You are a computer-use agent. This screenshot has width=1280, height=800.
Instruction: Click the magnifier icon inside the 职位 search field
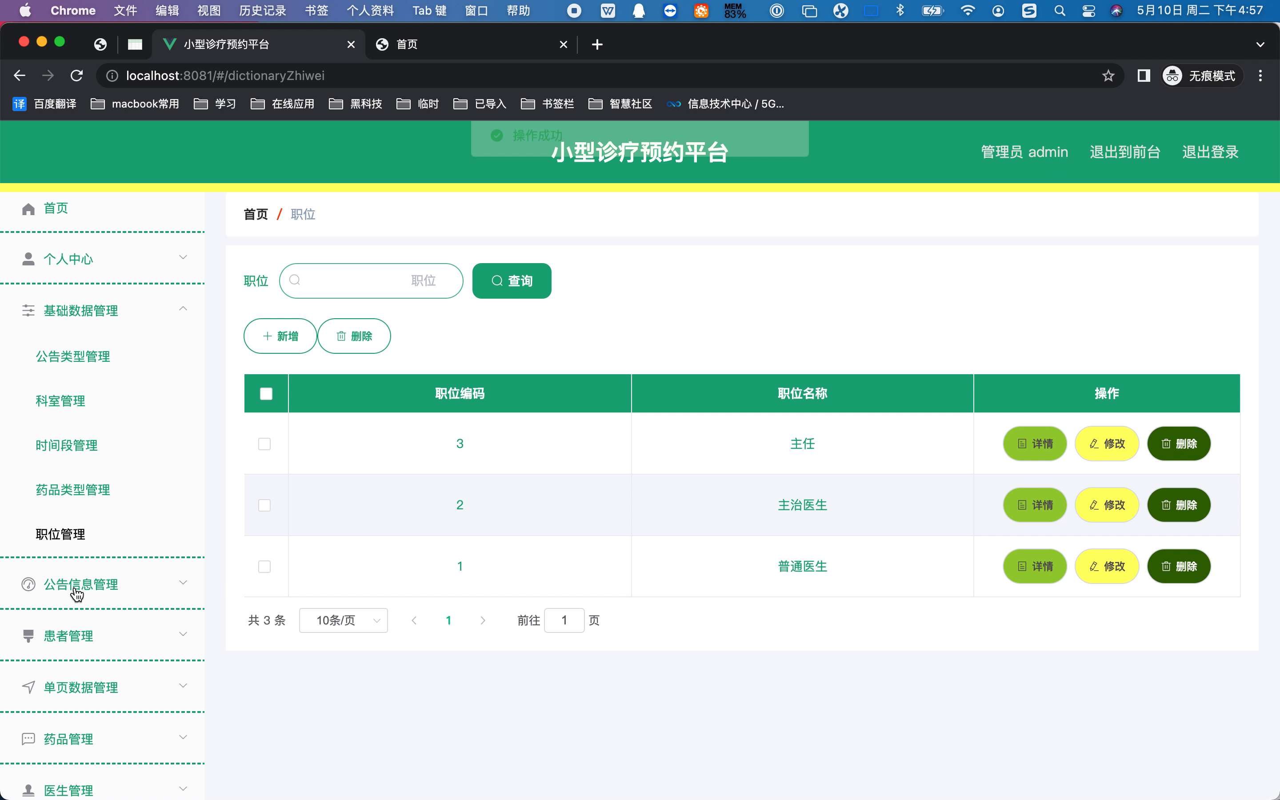click(x=295, y=280)
